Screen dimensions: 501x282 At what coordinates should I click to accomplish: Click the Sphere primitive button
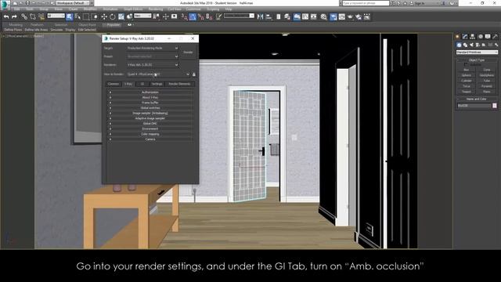pyautogui.click(x=467, y=75)
